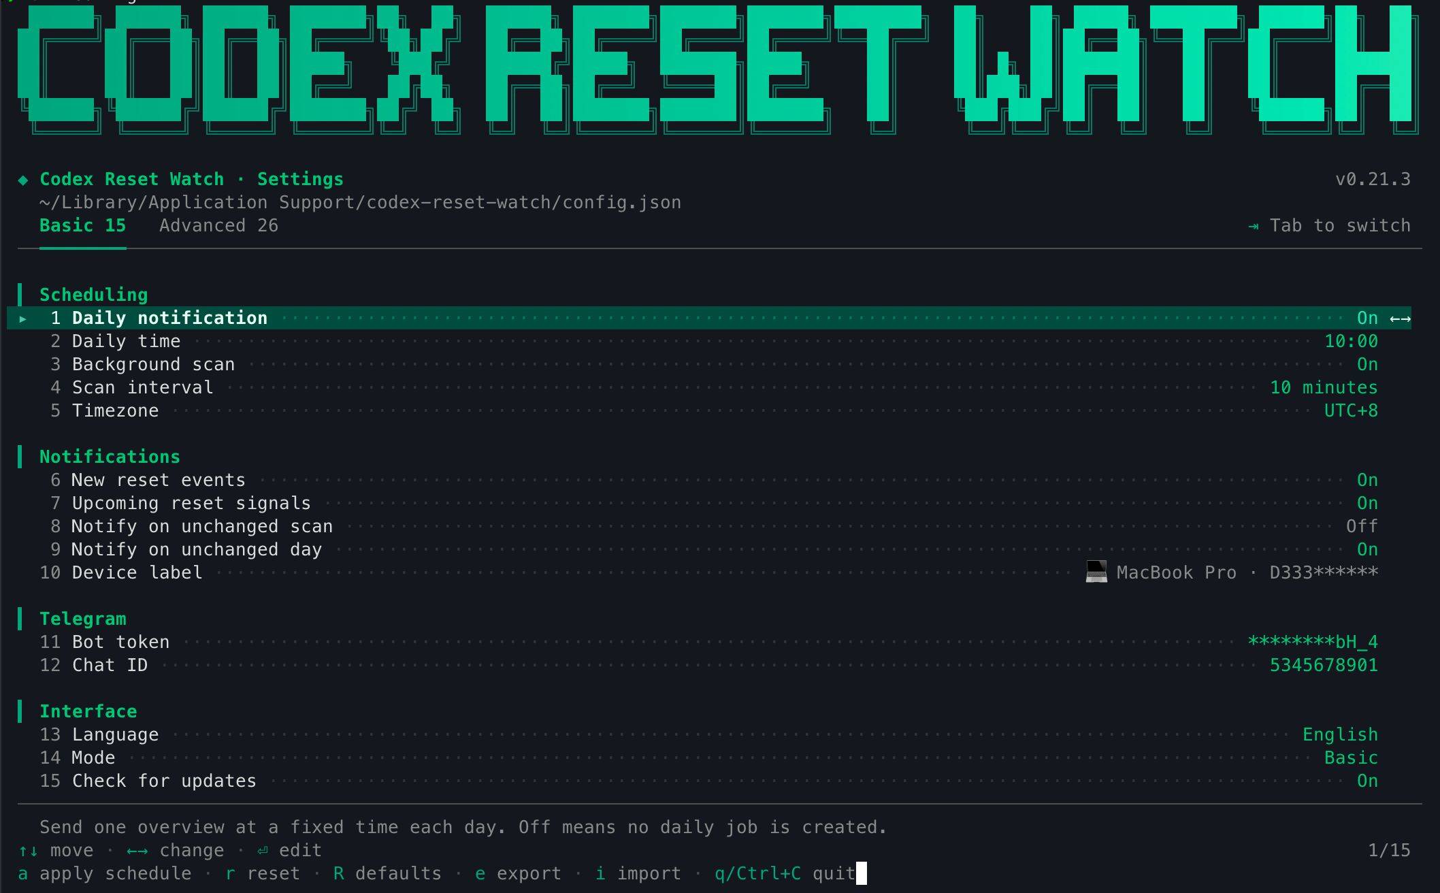Click the v0.21.3 version text

pos(1373,180)
